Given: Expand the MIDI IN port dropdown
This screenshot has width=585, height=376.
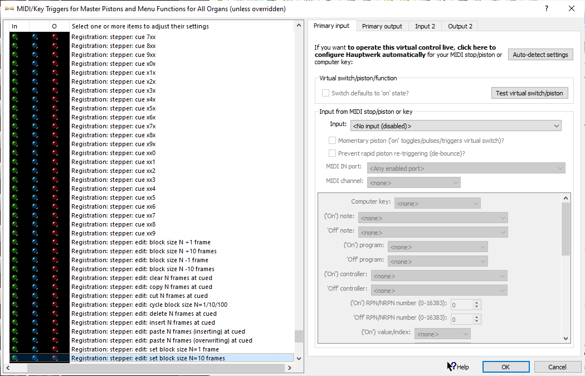Looking at the screenshot, I should click(x=466, y=168).
